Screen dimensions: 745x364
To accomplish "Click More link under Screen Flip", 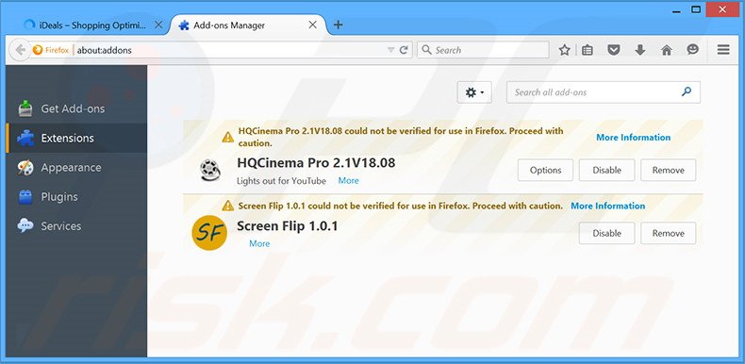I will (259, 244).
